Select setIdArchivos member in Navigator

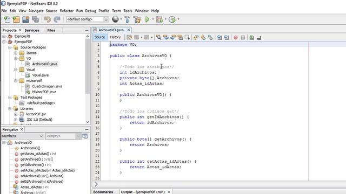click(x=42, y=182)
